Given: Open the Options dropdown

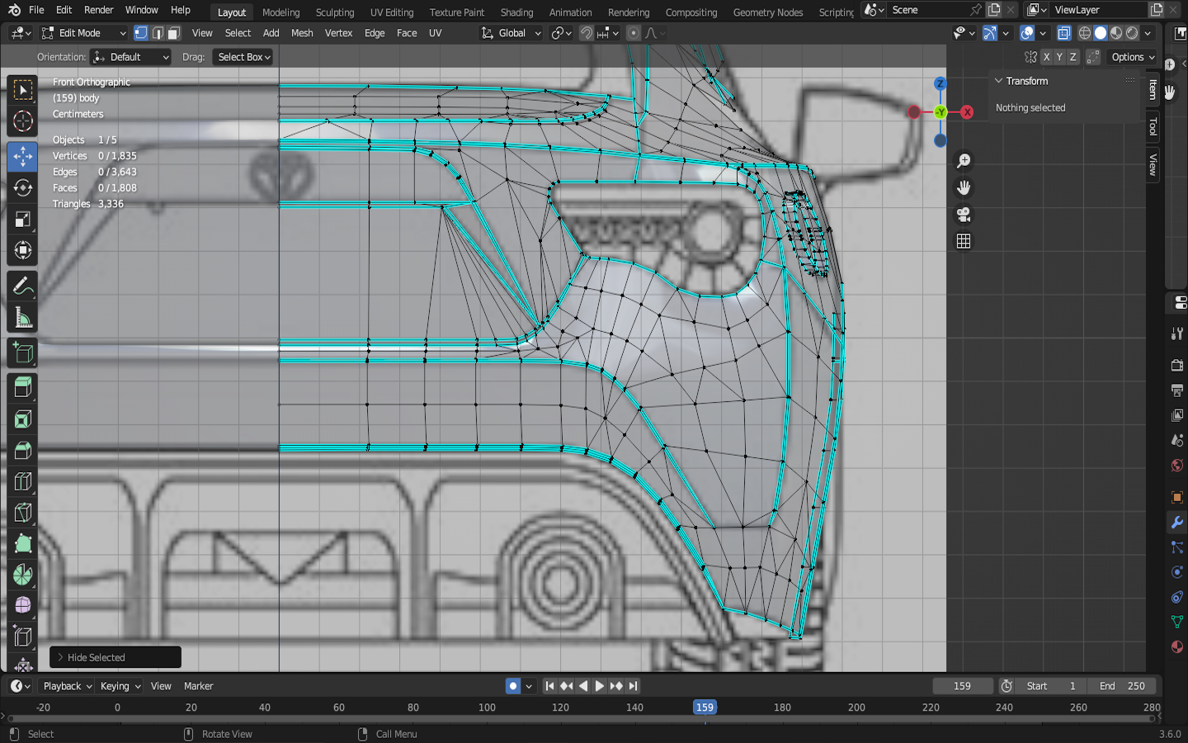Looking at the screenshot, I should click(1133, 57).
